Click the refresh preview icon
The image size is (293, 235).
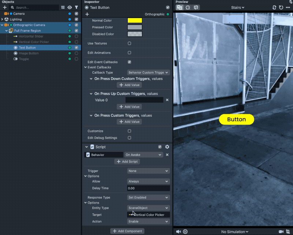coord(281,7)
